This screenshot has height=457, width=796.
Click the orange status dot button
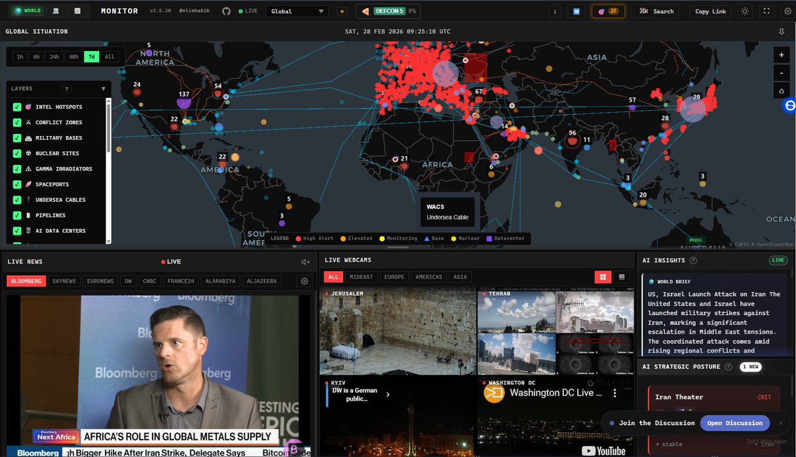(342, 11)
